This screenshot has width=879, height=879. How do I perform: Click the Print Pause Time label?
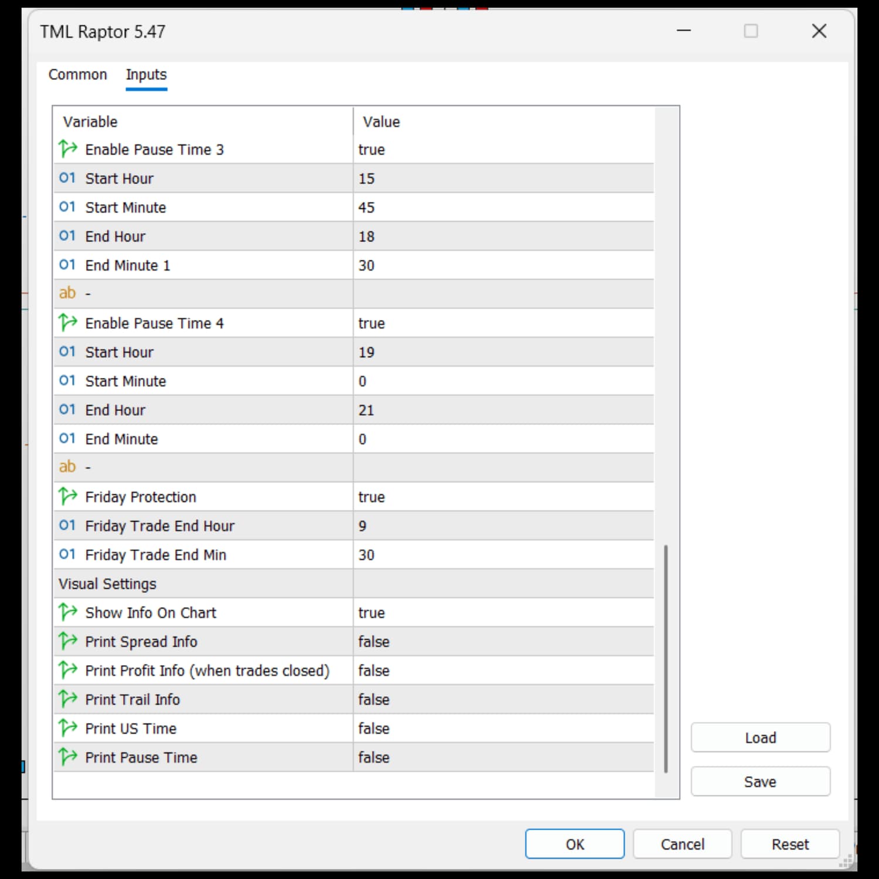pyautogui.click(x=141, y=758)
